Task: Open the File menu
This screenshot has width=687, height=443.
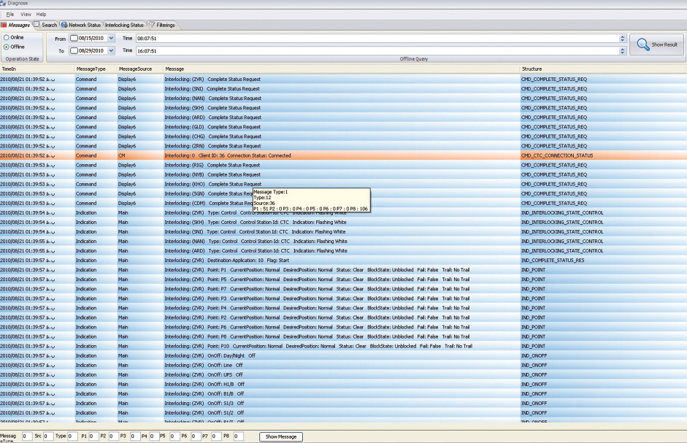Action: point(10,15)
